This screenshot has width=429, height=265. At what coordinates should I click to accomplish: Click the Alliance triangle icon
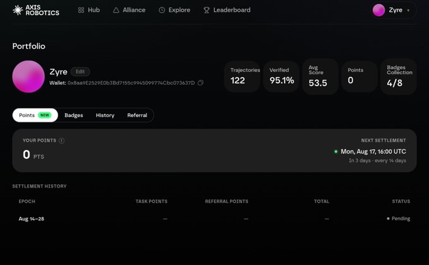pyautogui.click(x=116, y=10)
